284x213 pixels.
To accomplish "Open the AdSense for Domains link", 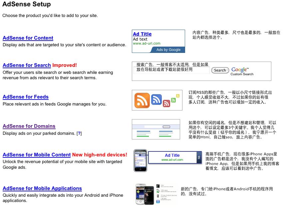I will (29, 126).
